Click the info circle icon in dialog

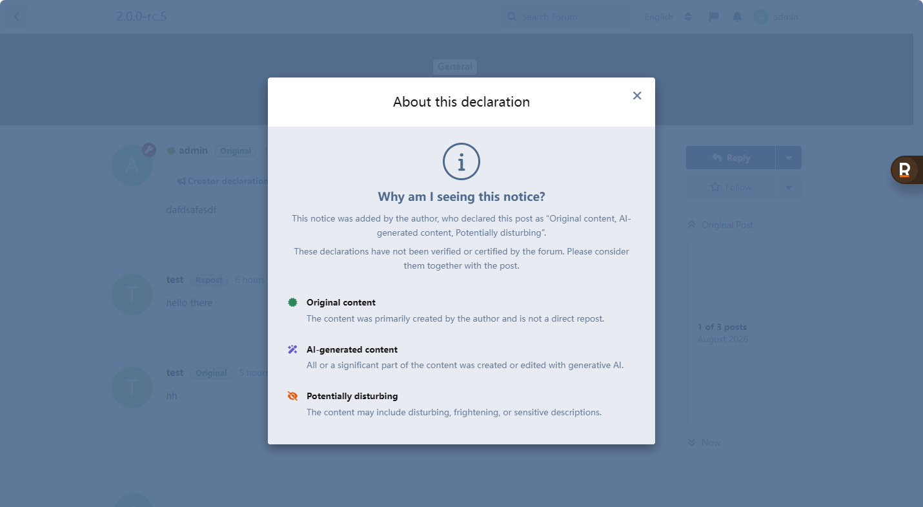pyautogui.click(x=462, y=161)
